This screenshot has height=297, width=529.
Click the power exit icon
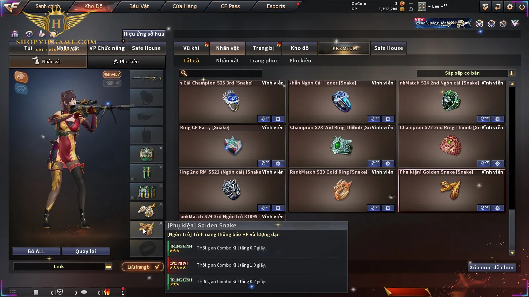[522, 7]
